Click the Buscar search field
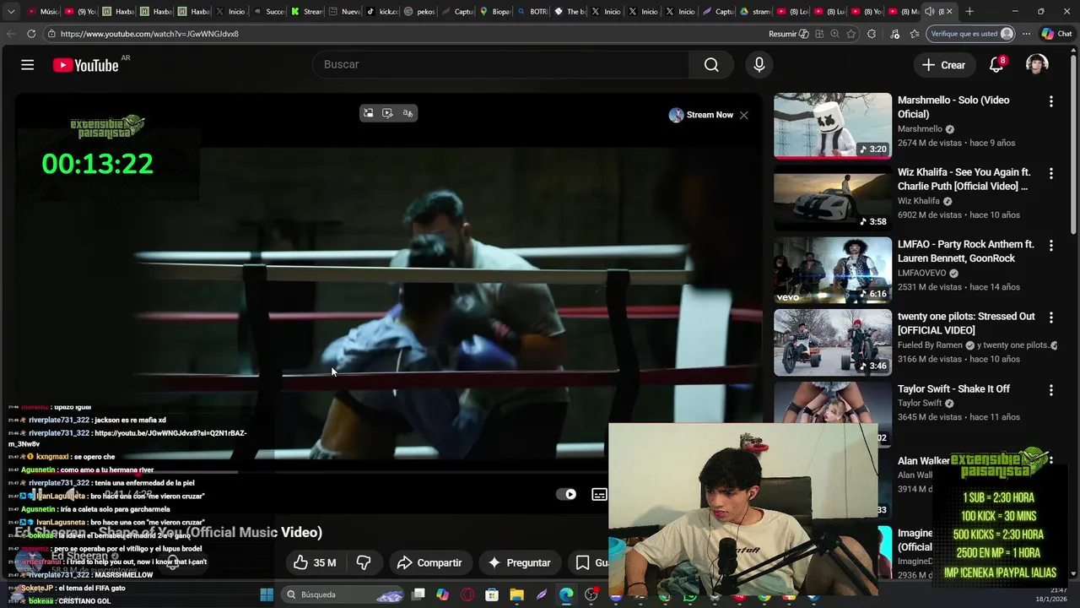The image size is (1080, 608). [x=501, y=64]
